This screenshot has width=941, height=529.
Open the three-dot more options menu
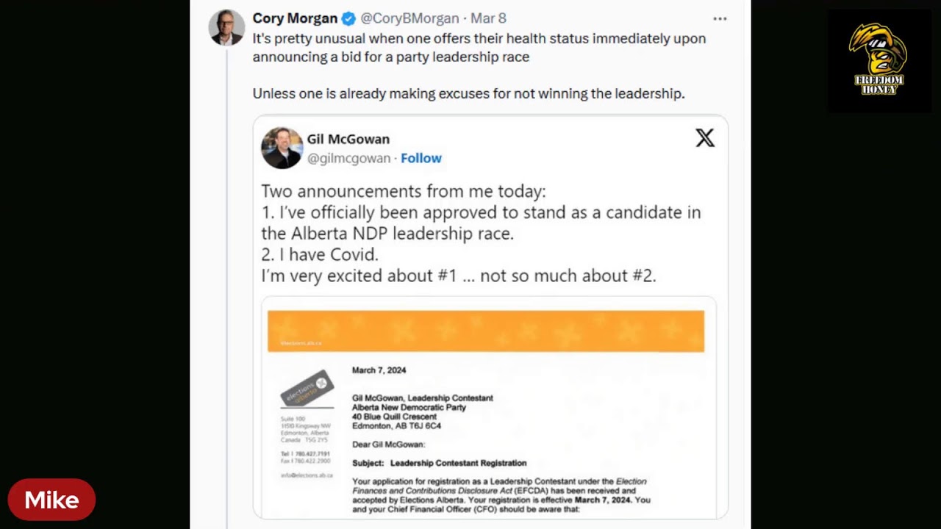tap(720, 18)
